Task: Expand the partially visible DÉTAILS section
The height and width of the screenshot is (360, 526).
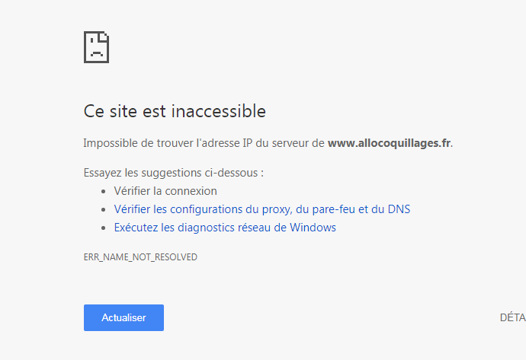Action: coord(512,318)
